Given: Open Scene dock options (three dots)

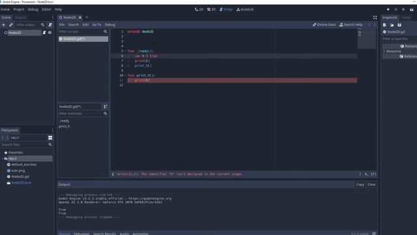Looking at the screenshot, I should coord(52,18).
